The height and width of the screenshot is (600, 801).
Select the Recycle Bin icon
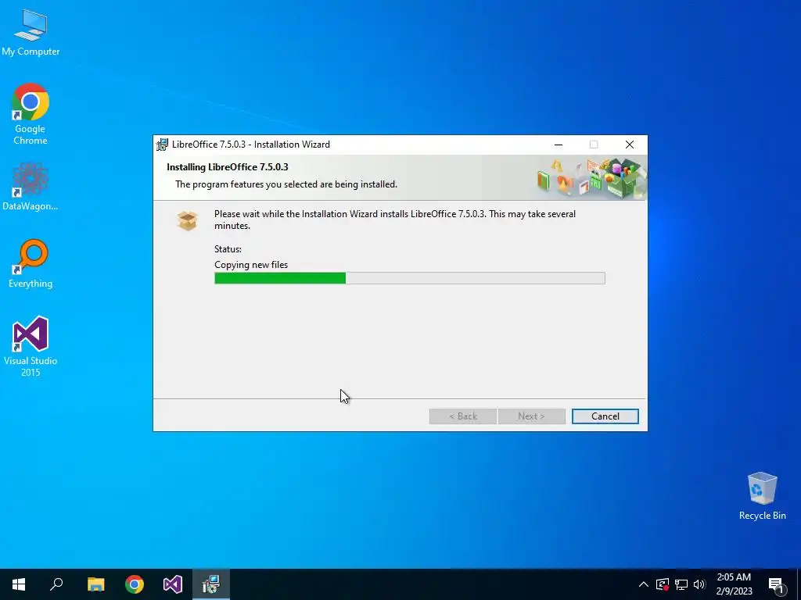[762, 496]
